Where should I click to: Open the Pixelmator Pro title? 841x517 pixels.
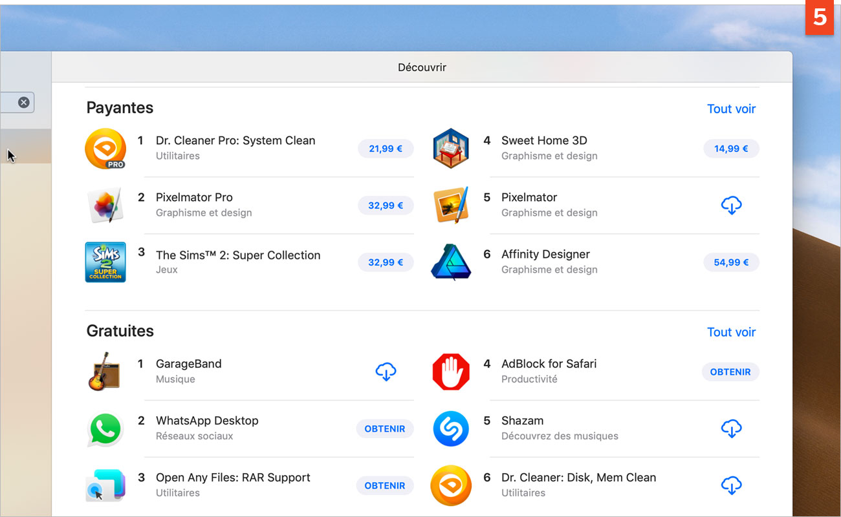194,197
